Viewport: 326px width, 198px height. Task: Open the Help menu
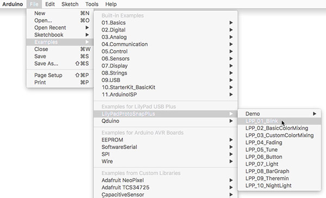pyautogui.click(x=111, y=4)
